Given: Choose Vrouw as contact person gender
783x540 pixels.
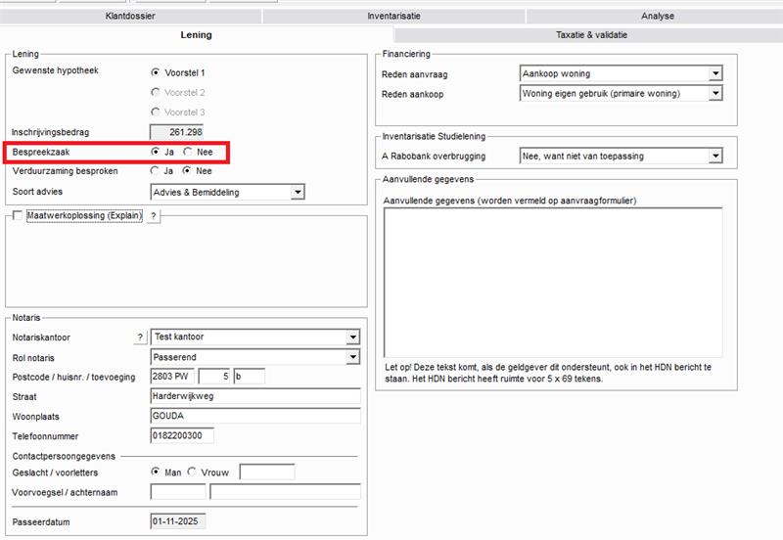Looking at the screenshot, I should click(x=191, y=472).
